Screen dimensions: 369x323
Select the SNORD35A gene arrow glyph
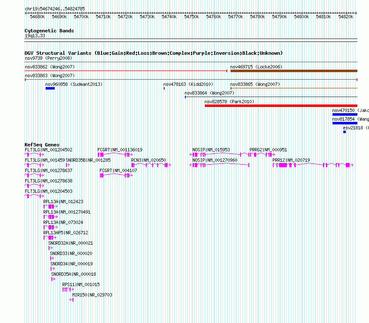[x=53, y=279]
